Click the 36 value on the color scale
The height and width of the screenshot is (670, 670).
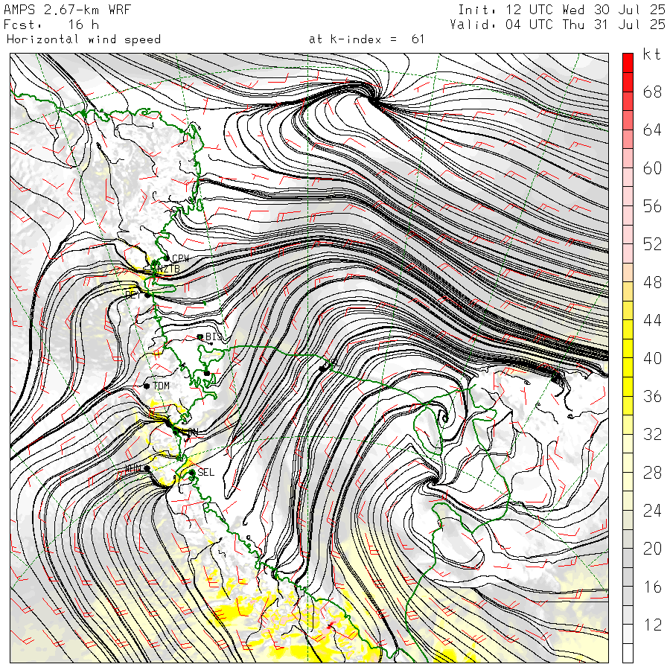[652, 396]
